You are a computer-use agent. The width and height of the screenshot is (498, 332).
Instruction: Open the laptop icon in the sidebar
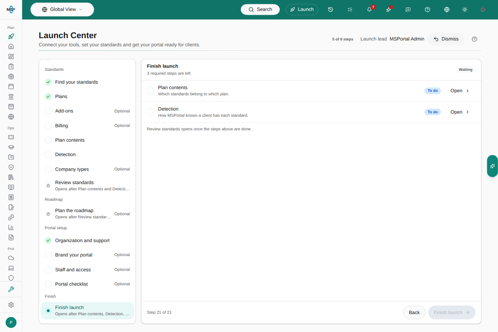click(x=11, y=268)
